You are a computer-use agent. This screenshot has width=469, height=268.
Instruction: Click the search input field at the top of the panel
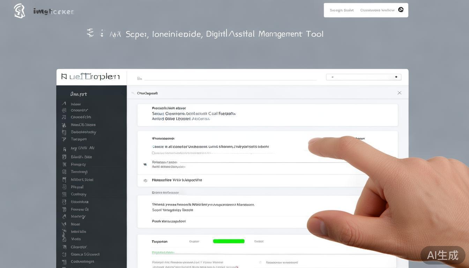pos(230,79)
